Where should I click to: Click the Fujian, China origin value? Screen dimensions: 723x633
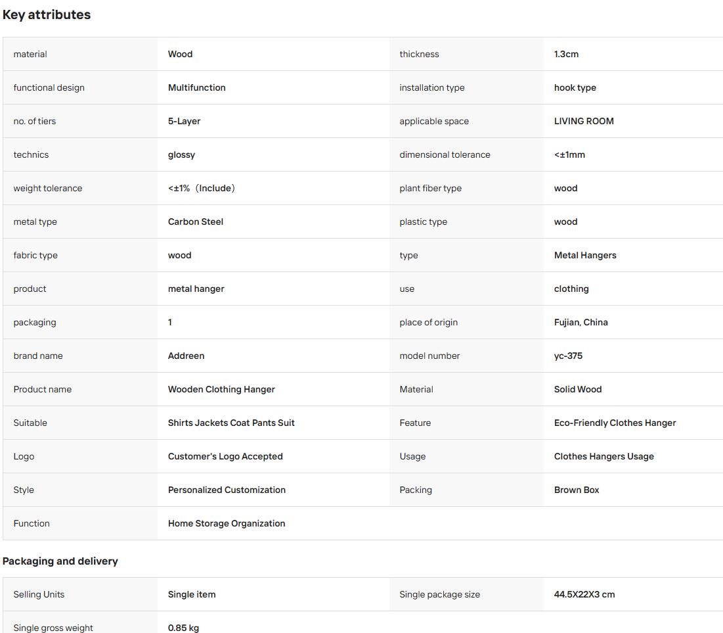tap(581, 322)
